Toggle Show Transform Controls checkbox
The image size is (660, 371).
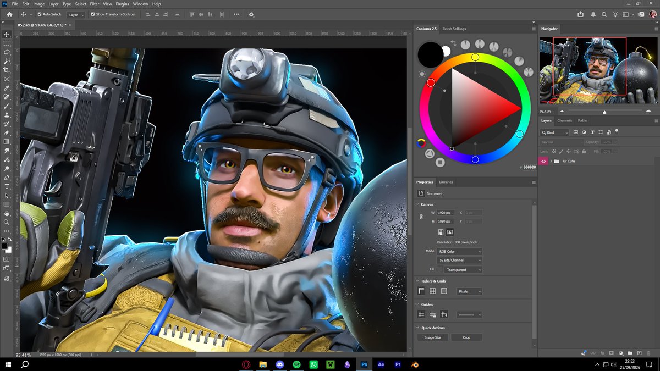(x=92, y=14)
